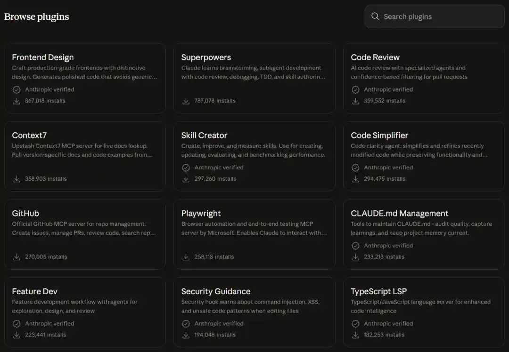Open the Context7 plugin title
The height and width of the screenshot is (352, 509).
click(29, 135)
